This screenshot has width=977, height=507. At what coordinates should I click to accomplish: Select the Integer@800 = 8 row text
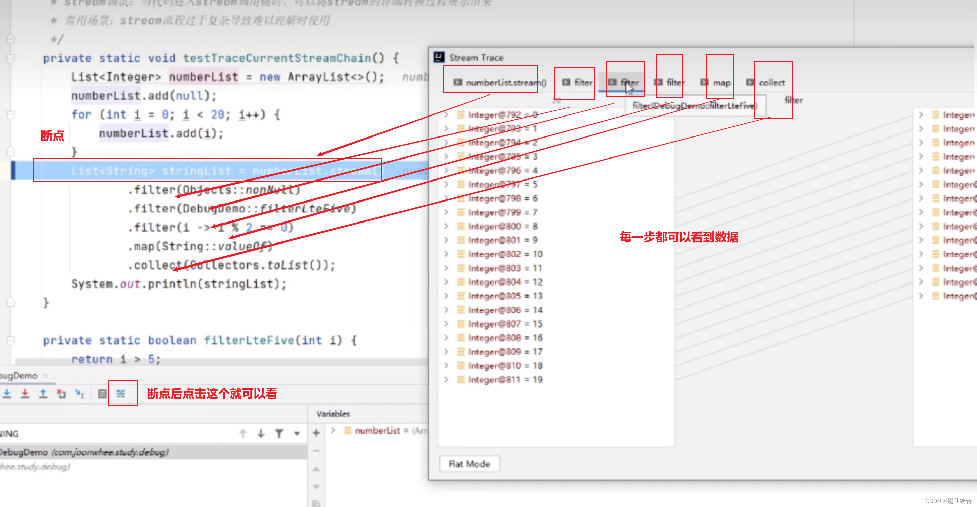(x=503, y=227)
